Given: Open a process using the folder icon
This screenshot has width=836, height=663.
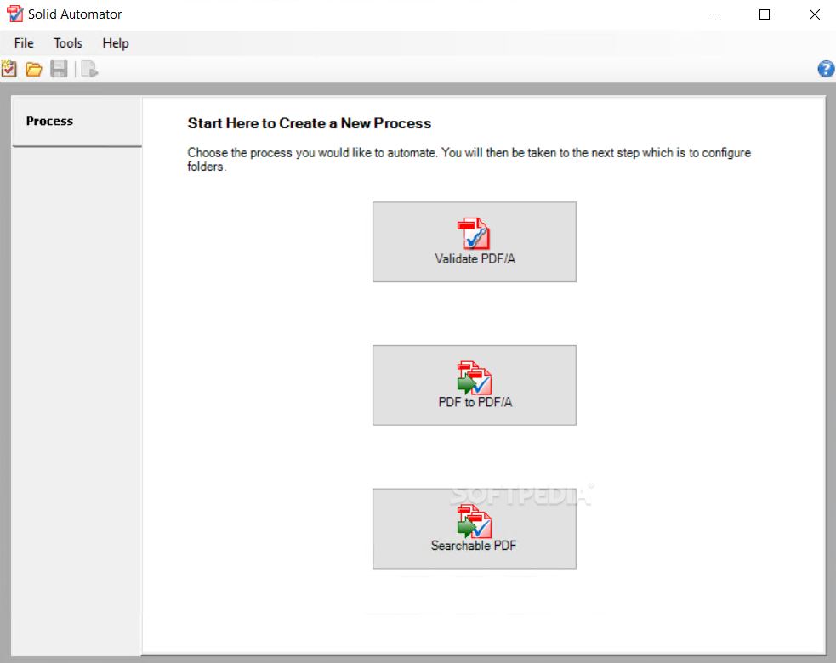Looking at the screenshot, I should 34,70.
